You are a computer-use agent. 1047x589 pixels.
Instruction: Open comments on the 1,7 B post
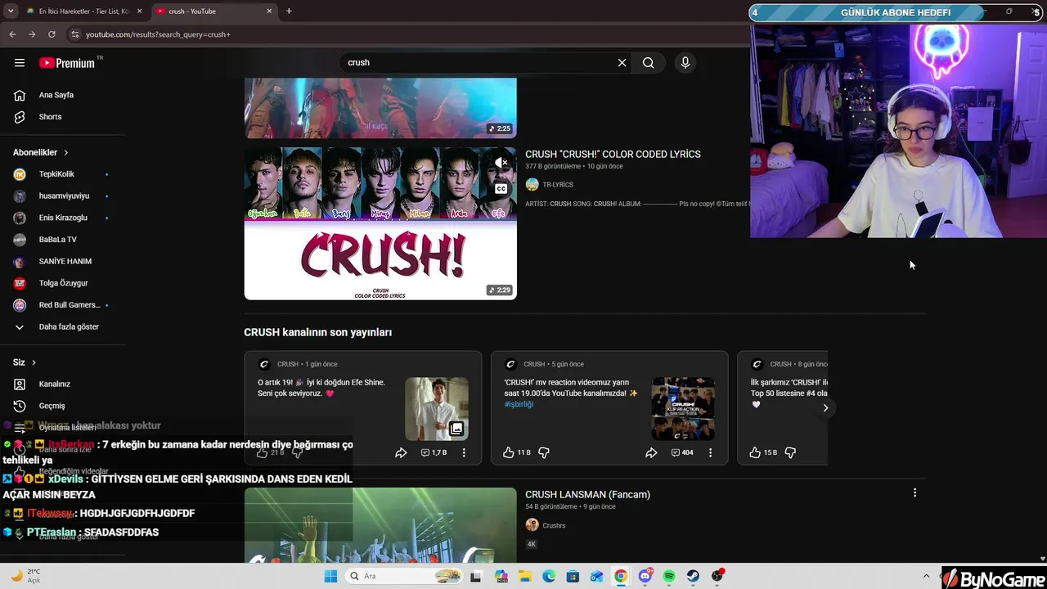click(x=434, y=452)
